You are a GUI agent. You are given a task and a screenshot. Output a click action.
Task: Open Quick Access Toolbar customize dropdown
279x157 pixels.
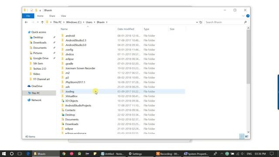40,10
